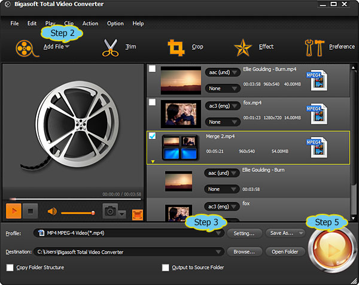Open the Destination path dropdown
This screenshot has width=359, height=285.
coord(129,252)
